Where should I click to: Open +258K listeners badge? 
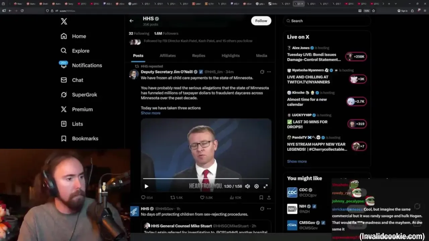coord(356,57)
